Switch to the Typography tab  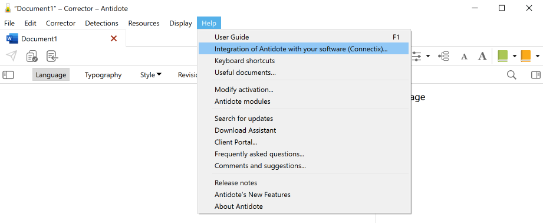click(103, 75)
